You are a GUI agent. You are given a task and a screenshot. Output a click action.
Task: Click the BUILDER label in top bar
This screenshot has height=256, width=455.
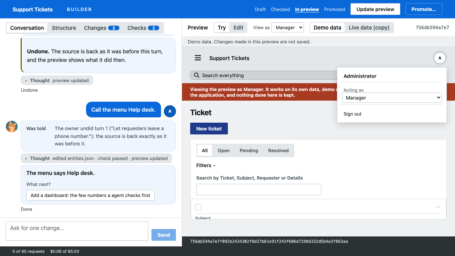click(79, 9)
